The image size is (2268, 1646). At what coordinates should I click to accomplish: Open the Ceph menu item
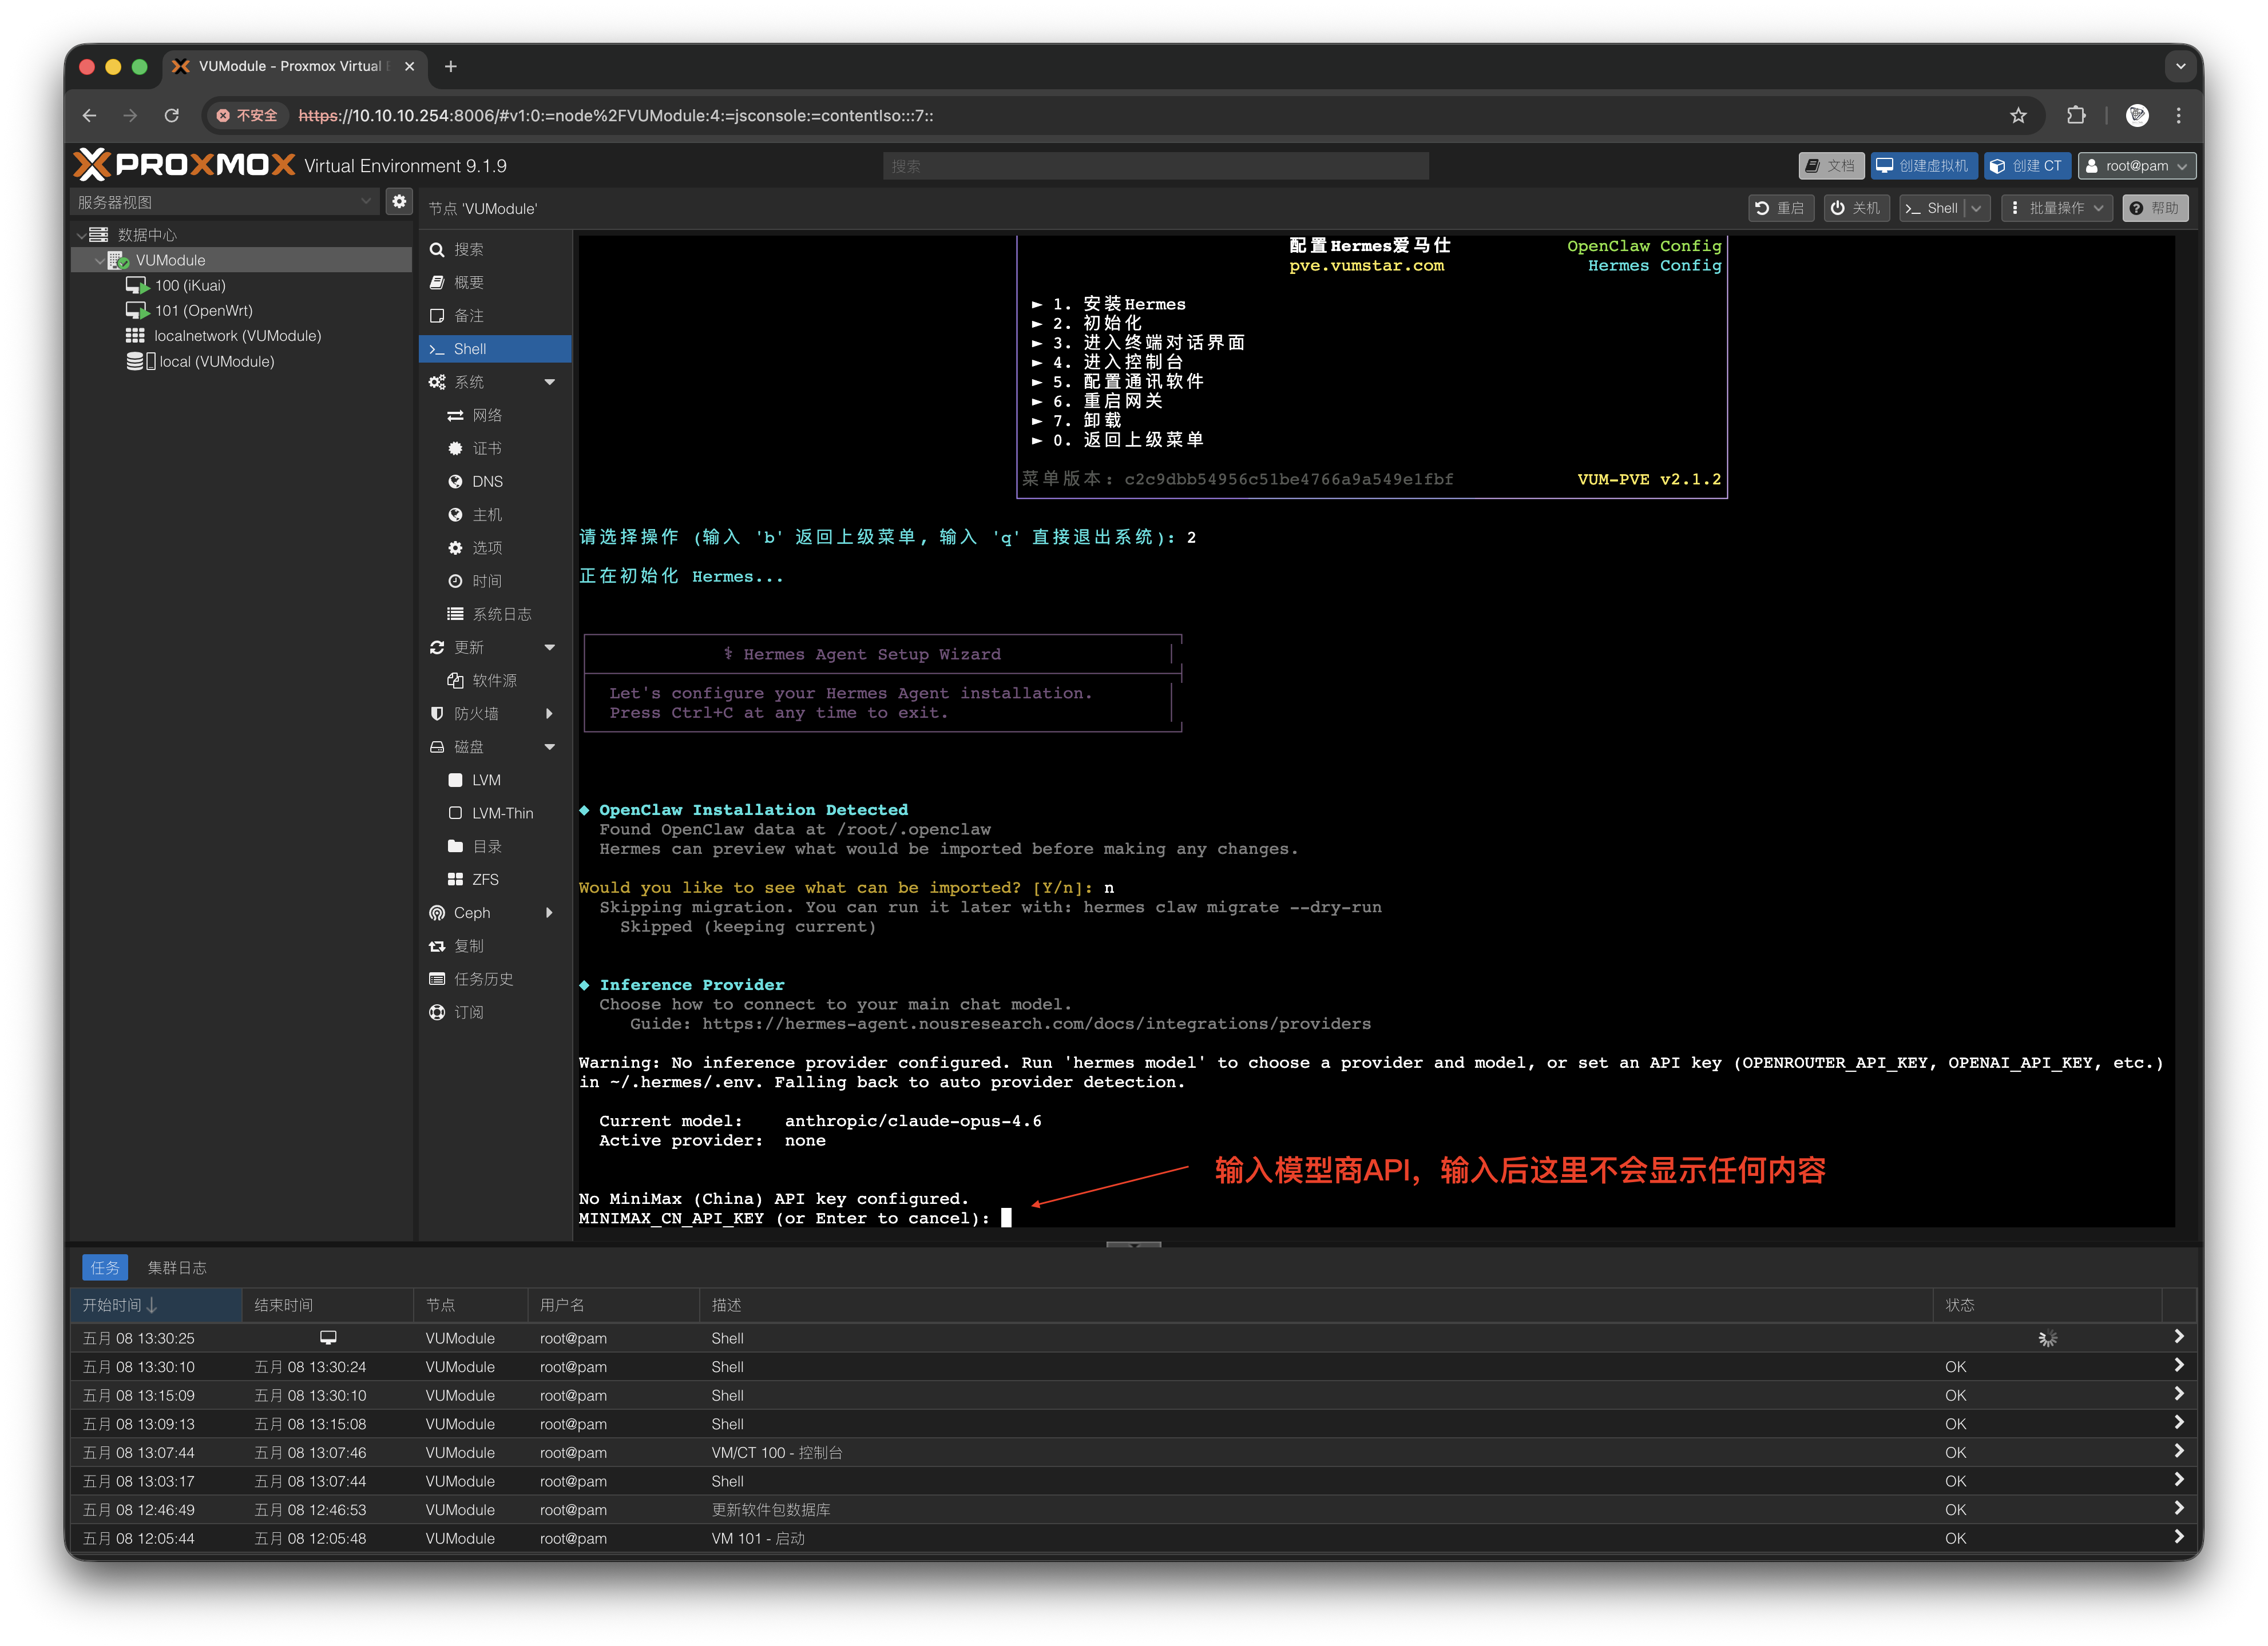tap(472, 913)
